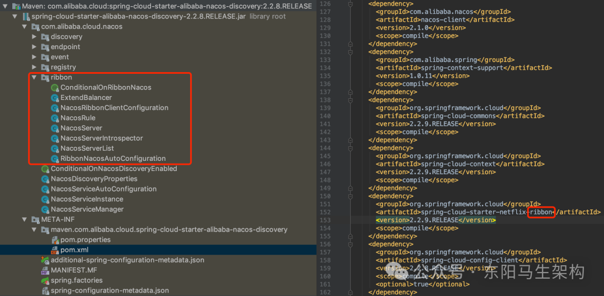Fold dependency block at line 144
604x296 pixels.
(x=350, y=148)
